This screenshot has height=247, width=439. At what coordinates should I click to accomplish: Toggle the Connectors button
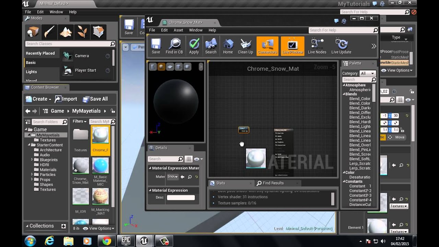[x=267, y=46]
